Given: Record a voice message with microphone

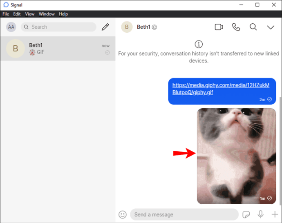Looking at the screenshot, I should click(260, 214).
